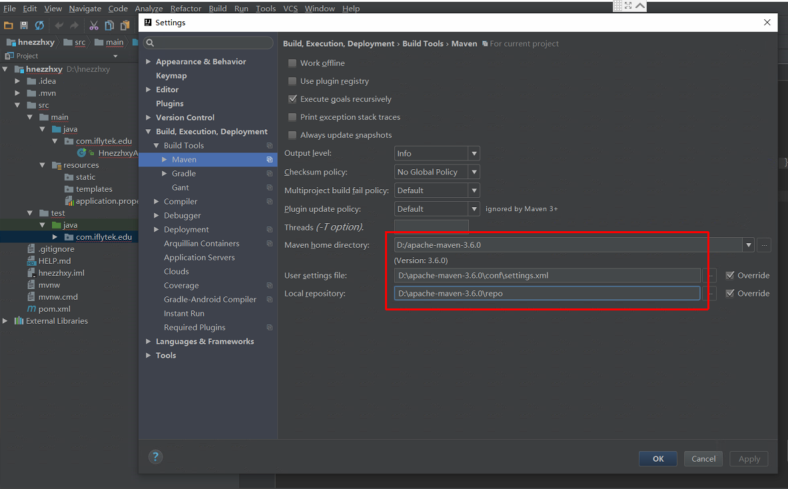Open Maven home directory dropdown arrow

pyautogui.click(x=749, y=244)
